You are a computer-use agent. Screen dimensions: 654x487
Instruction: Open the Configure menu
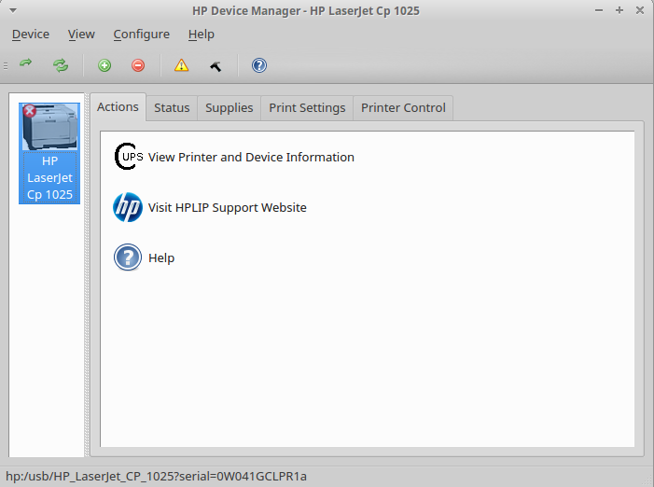pyautogui.click(x=142, y=35)
